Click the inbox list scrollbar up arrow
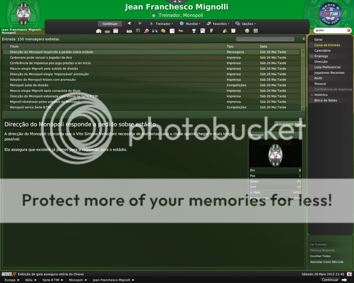Screen dimensions: 354x283 (x=303, y=51)
